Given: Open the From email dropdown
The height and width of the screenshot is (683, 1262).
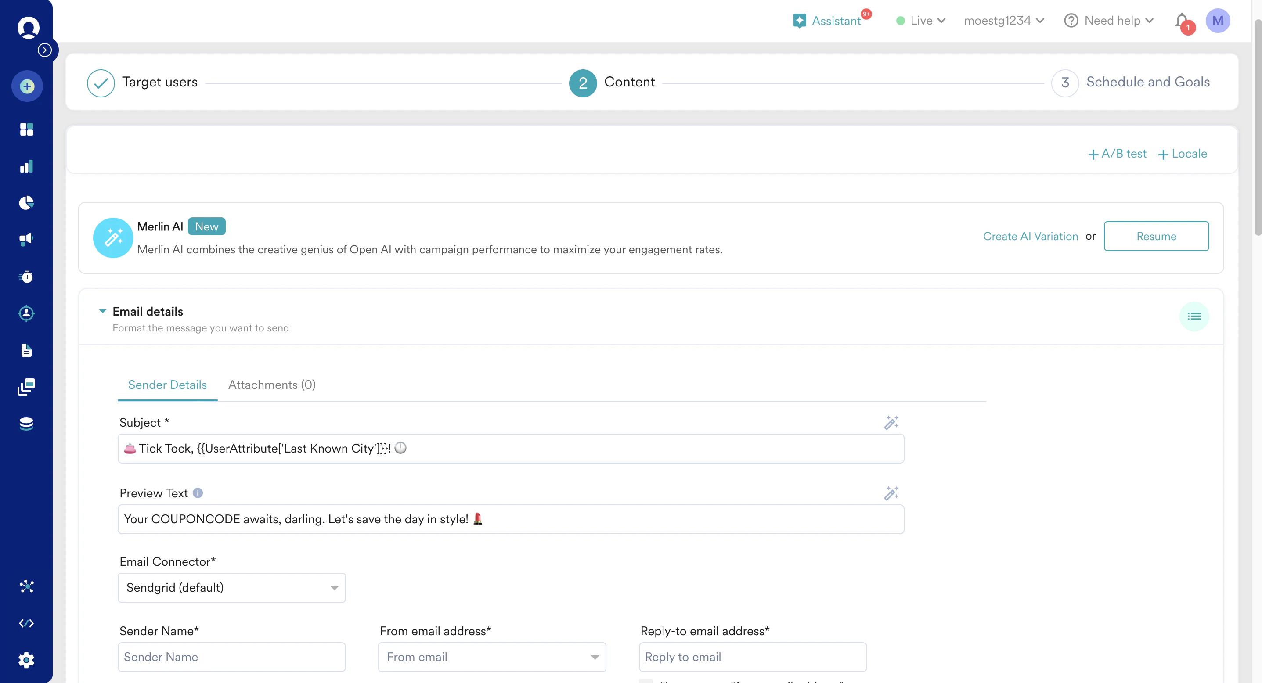Looking at the screenshot, I should pos(492,657).
